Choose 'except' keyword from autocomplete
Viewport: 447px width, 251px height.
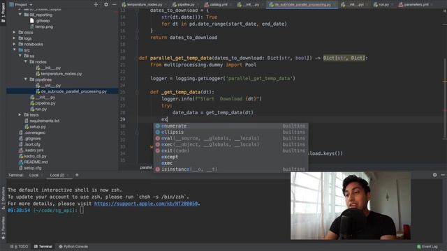(x=230, y=157)
